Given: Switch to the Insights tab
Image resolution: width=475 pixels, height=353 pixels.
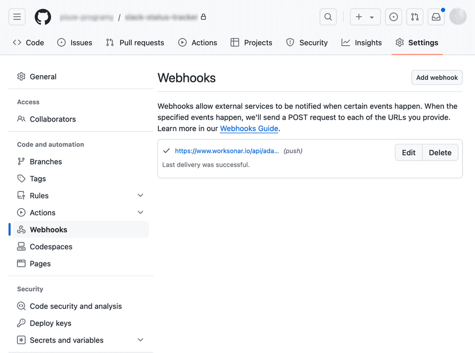Looking at the screenshot, I should (361, 42).
